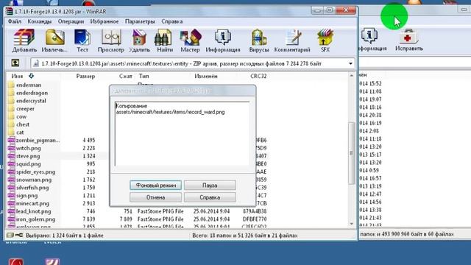Image resolution: width=471 pixels, height=265 pixels.
Task: Open the Команды menu
Action: click(39, 21)
